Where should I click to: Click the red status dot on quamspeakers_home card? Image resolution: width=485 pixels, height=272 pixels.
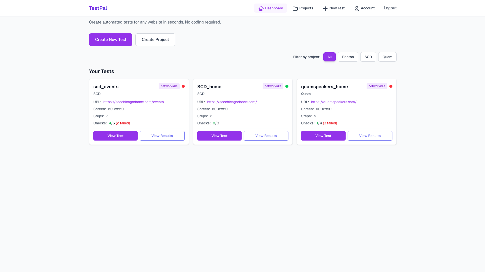(391, 86)
